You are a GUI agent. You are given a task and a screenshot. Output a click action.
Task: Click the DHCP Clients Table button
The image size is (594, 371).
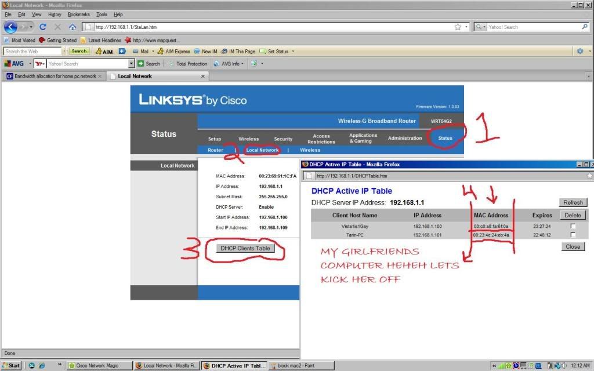pyautogui.click(x=245, y=248)
